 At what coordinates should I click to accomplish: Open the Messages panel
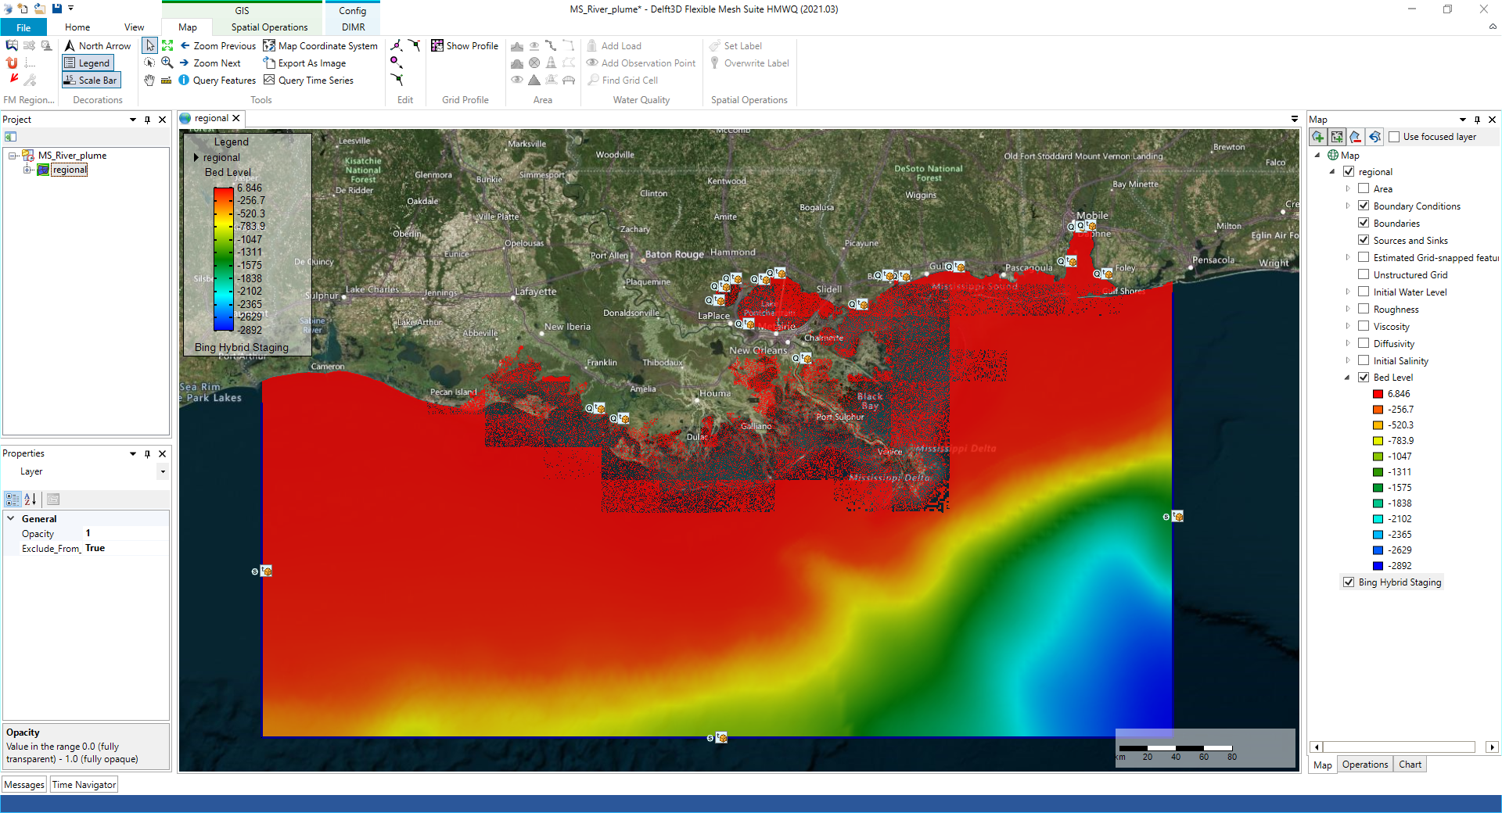(24, 785)
